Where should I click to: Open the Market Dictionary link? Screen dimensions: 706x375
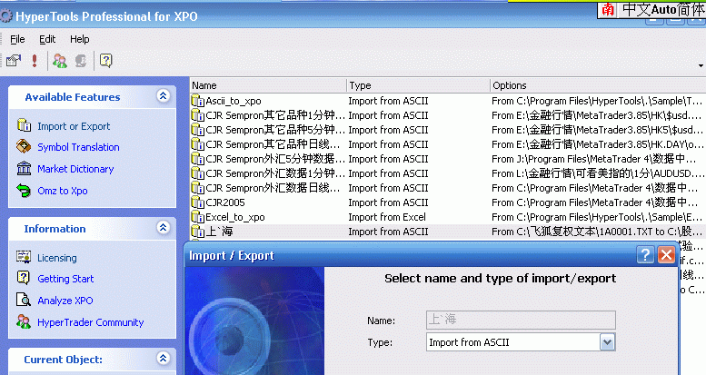pyautogui.click(x=75, y=169)
